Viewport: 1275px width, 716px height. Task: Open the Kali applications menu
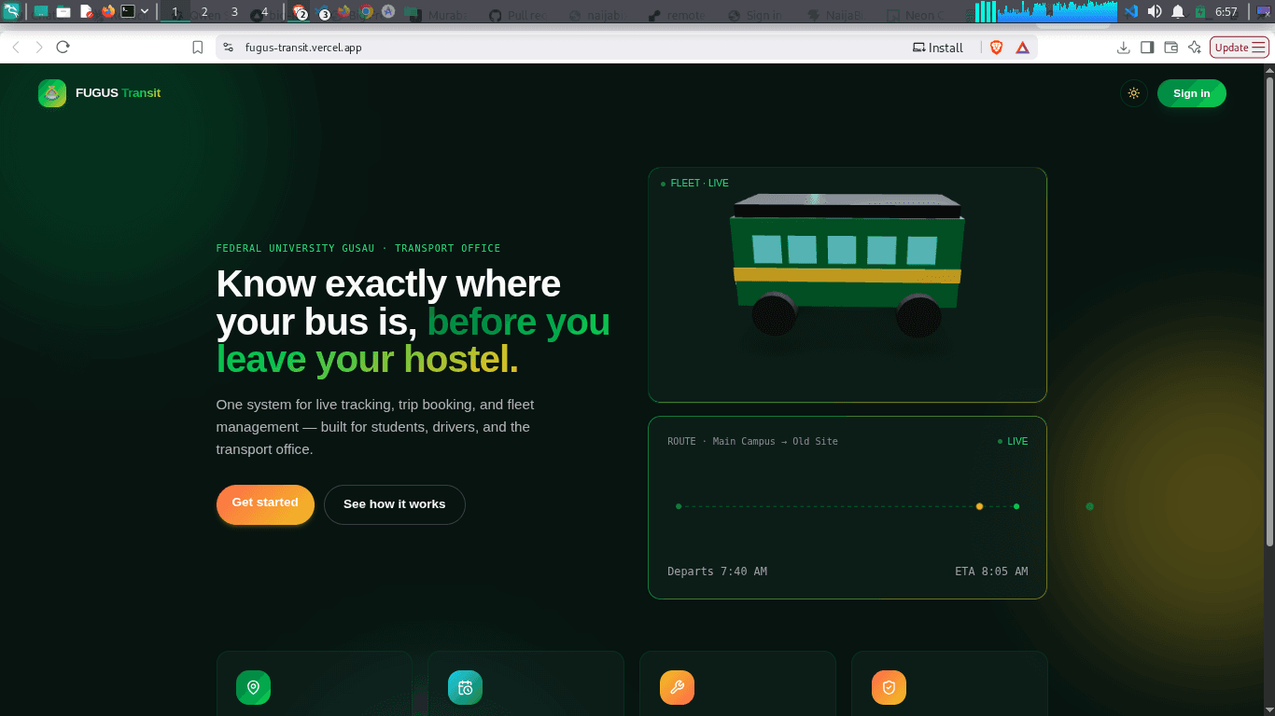(x=11, y=11)
